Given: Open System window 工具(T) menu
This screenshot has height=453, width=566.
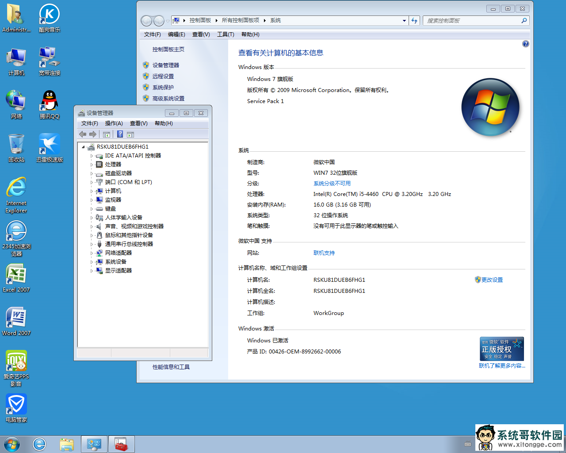Looking at the screenshot, I should [226, 35].
